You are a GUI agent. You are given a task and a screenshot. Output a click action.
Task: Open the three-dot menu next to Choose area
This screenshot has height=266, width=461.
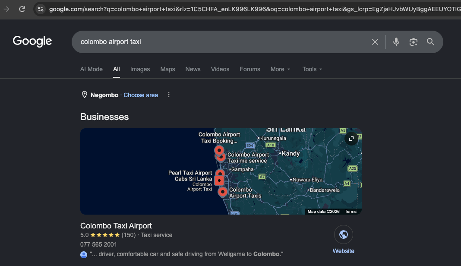(168, 95)
